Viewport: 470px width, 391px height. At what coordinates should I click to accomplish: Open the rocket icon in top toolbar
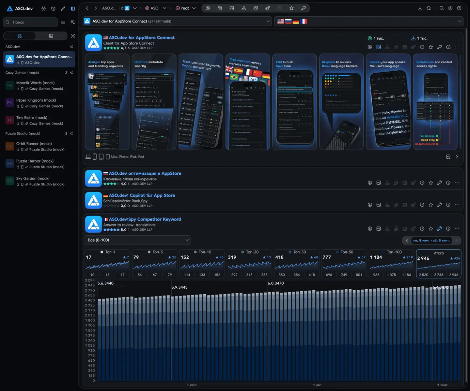tap(268, 8)
